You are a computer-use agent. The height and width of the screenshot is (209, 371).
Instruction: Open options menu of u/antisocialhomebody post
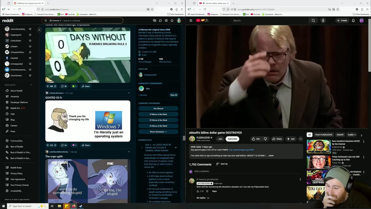129,152
